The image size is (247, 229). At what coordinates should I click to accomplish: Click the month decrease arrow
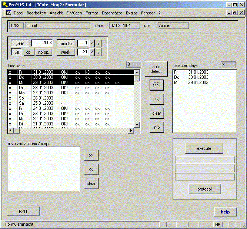(92, 44)
